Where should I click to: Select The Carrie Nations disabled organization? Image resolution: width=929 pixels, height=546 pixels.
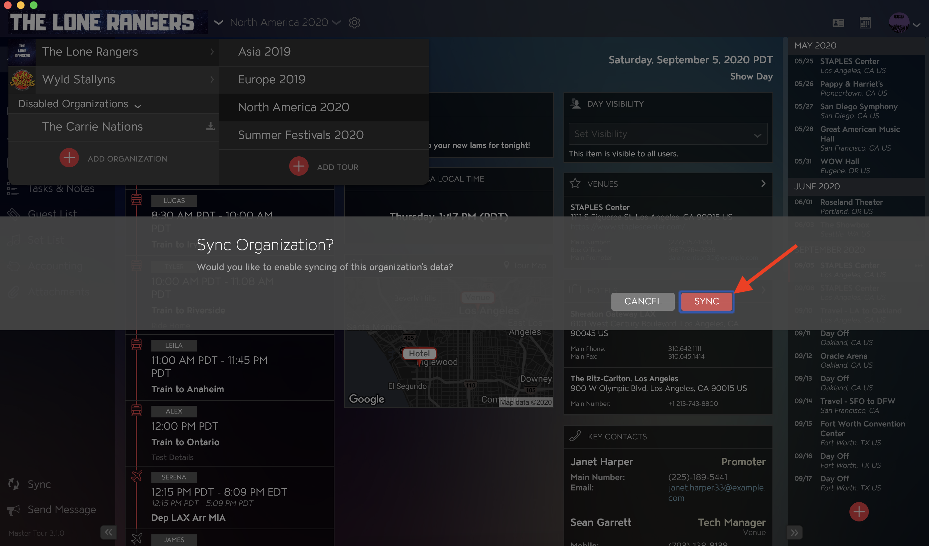click(114, 127)
